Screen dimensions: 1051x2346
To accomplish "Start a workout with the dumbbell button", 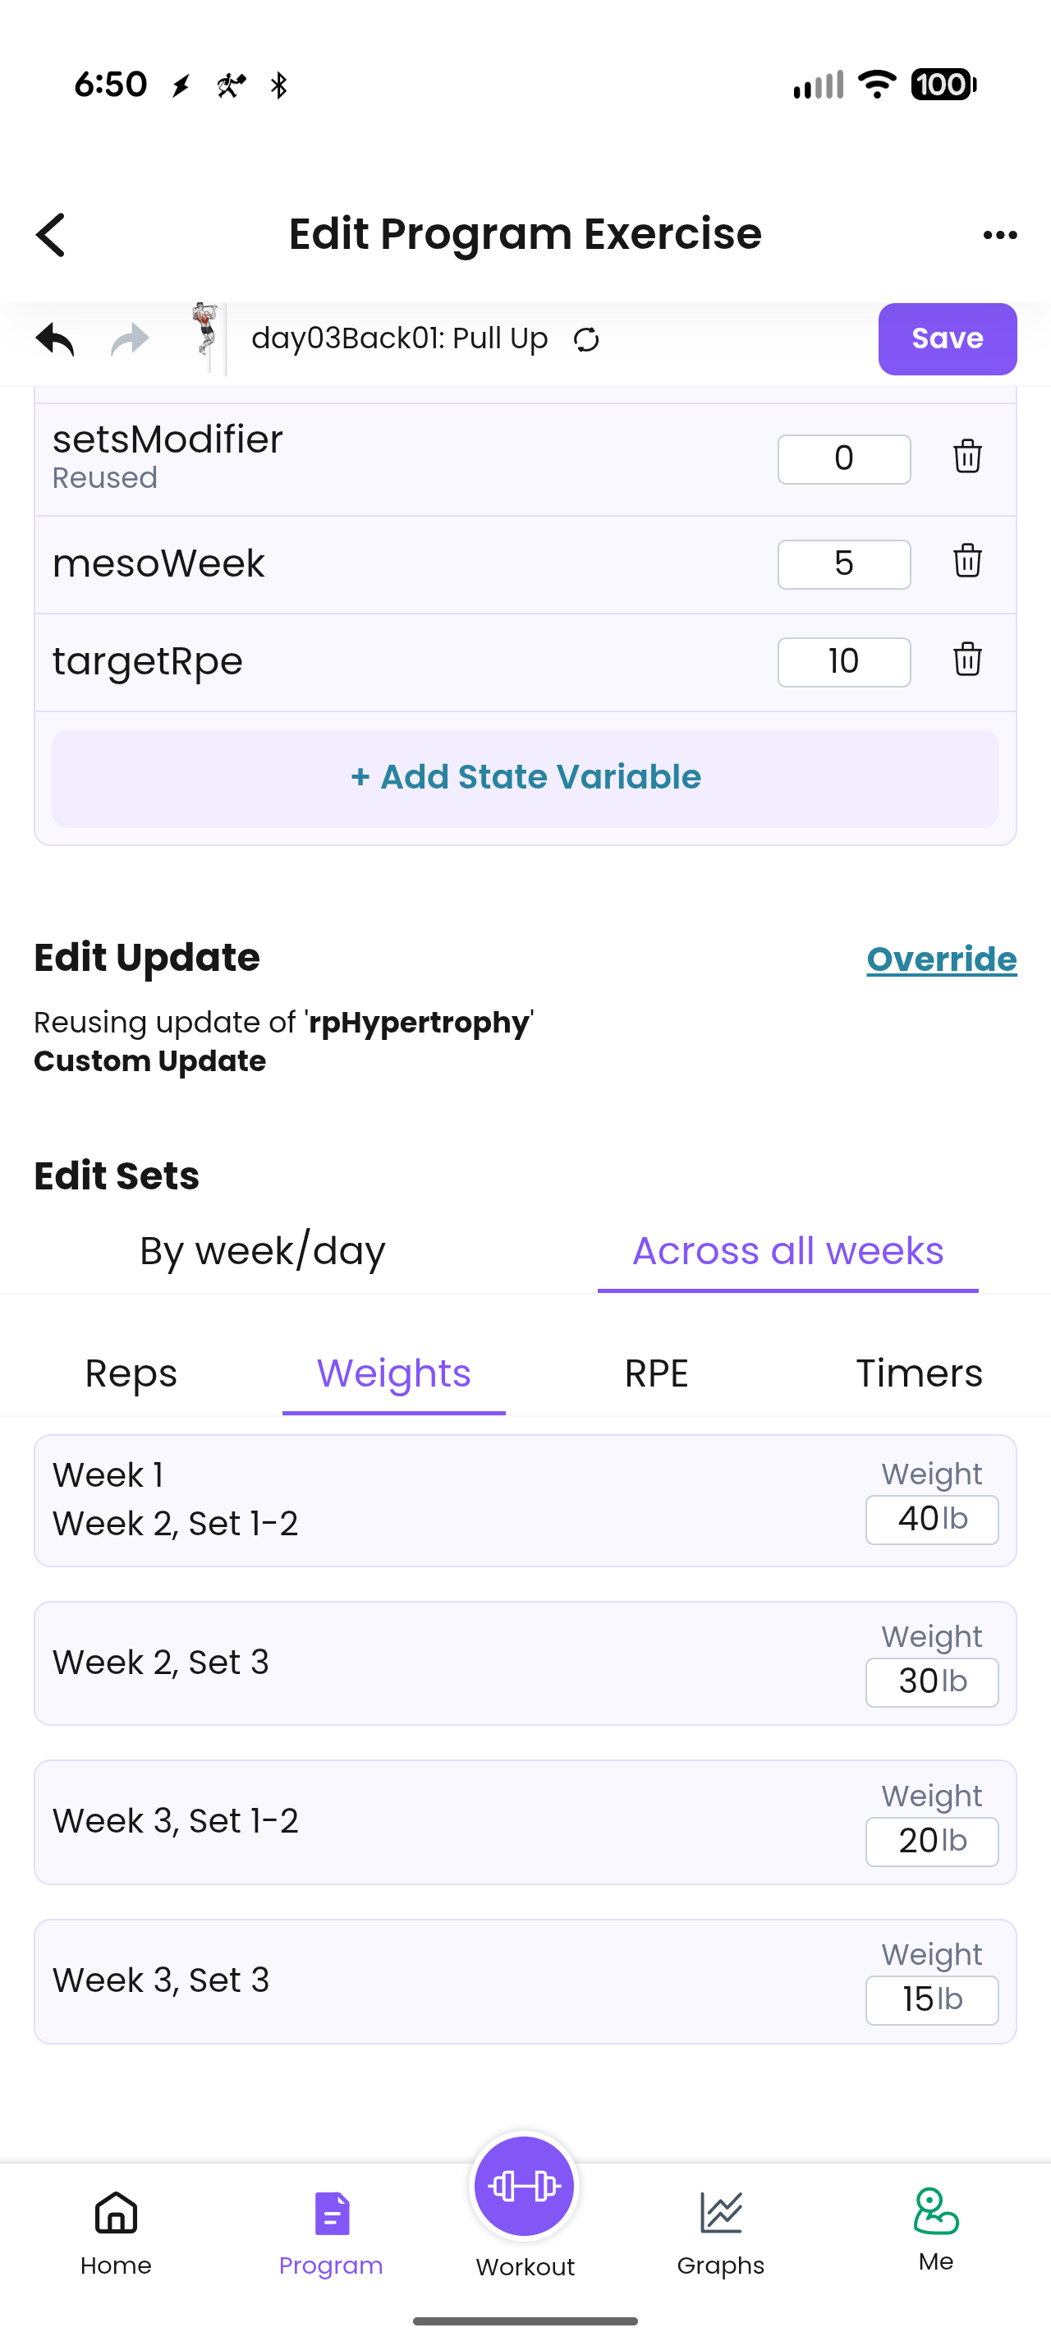I will pyautogui.click(x=525, y=2186).
